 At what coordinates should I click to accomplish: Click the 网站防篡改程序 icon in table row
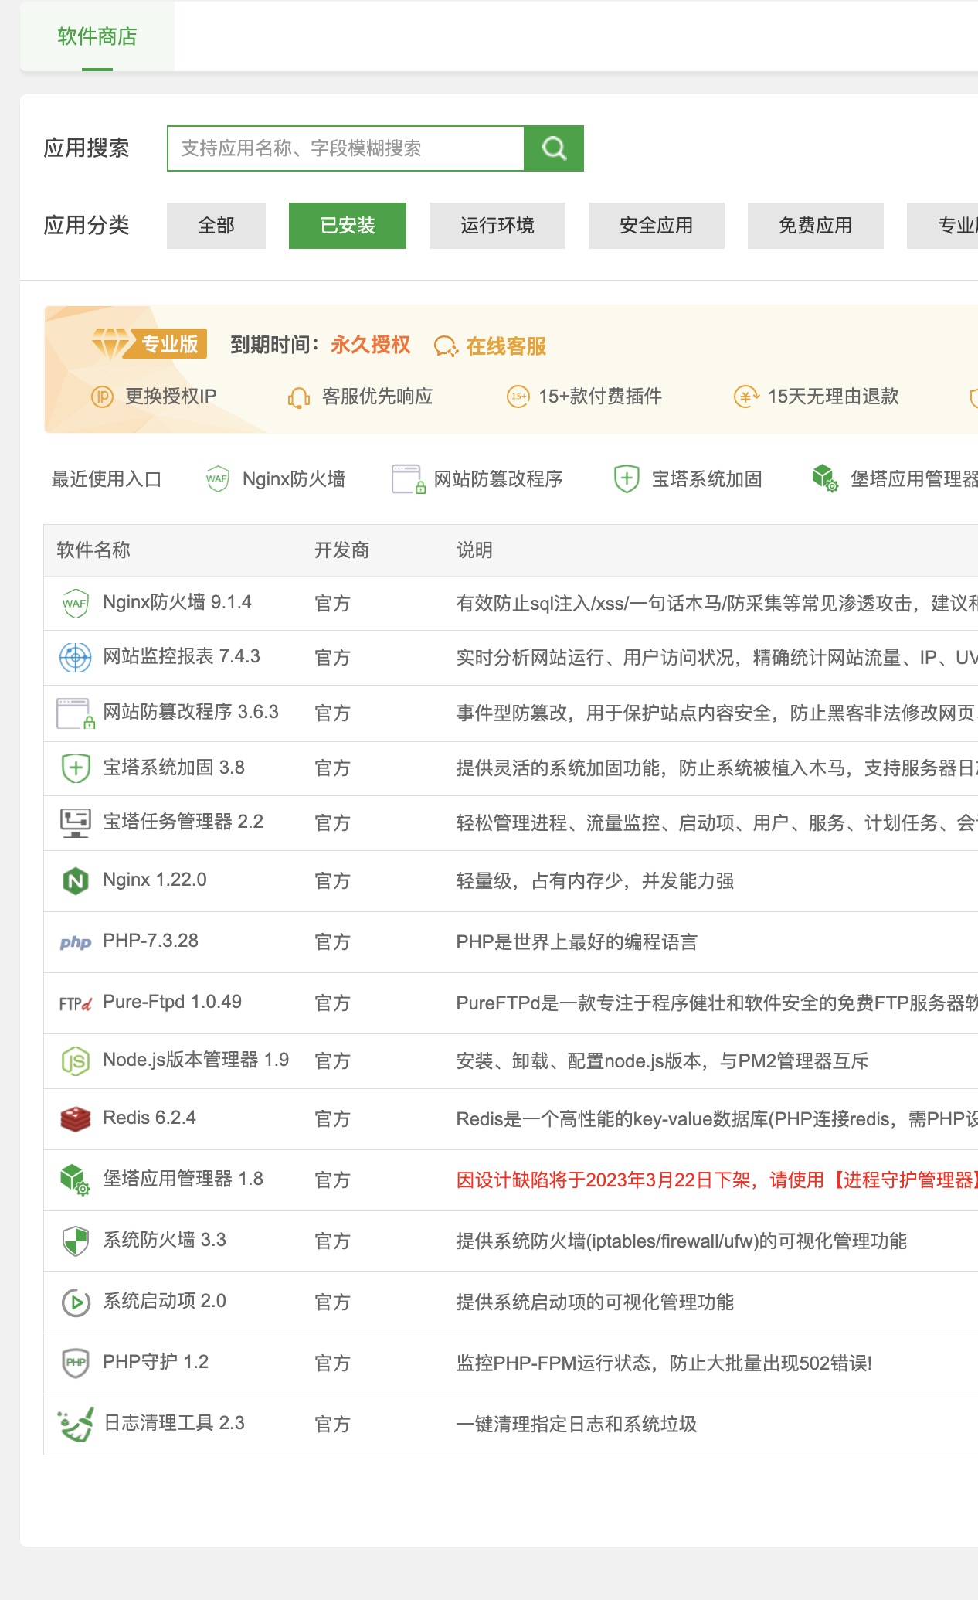(x=76, y=713)
